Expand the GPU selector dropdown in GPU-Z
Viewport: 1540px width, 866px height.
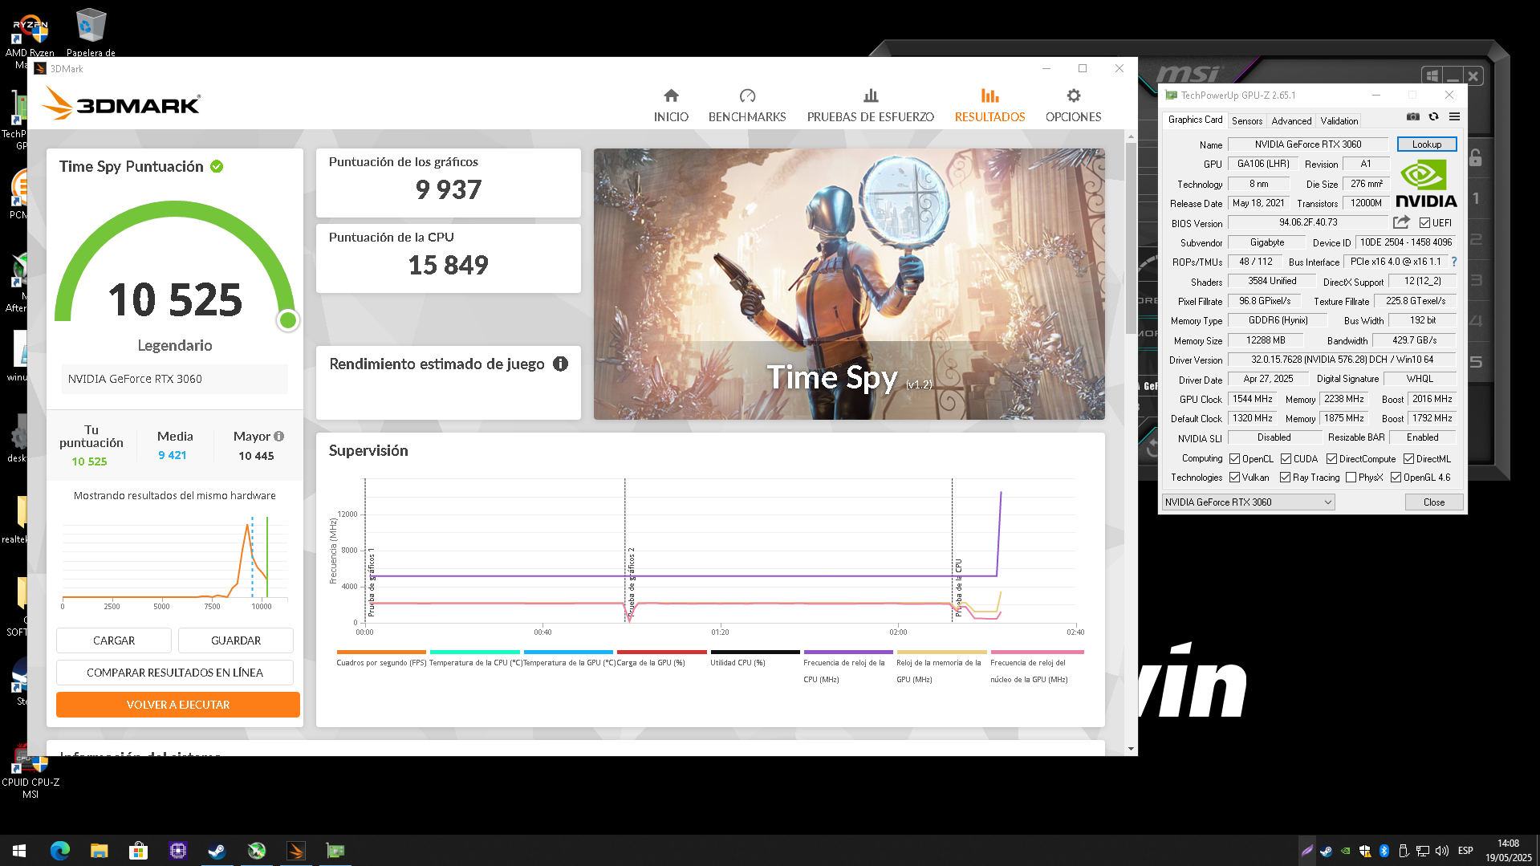pos(1248,502)
